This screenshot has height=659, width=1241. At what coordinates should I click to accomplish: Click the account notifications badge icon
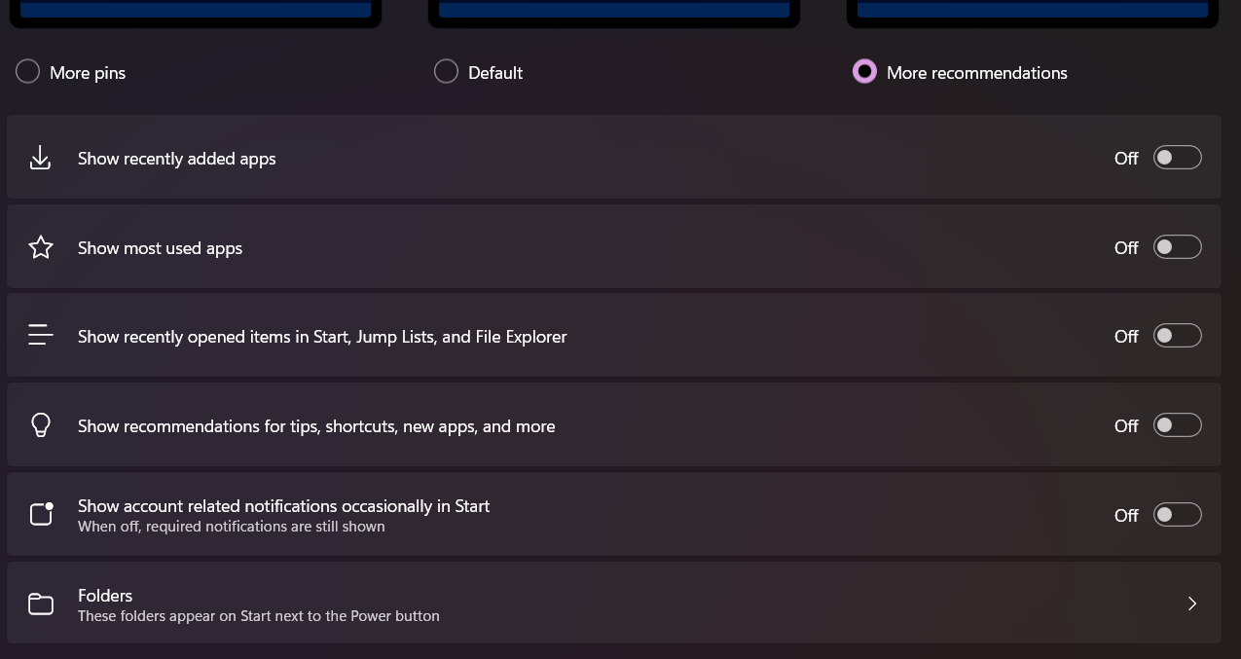coord(41,513)
